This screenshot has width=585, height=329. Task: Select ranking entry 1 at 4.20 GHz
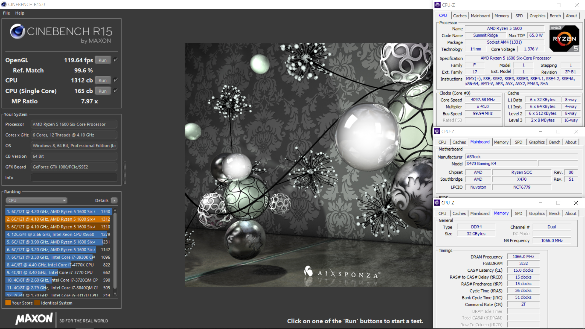pyautogui.click(x=58, y=211)
